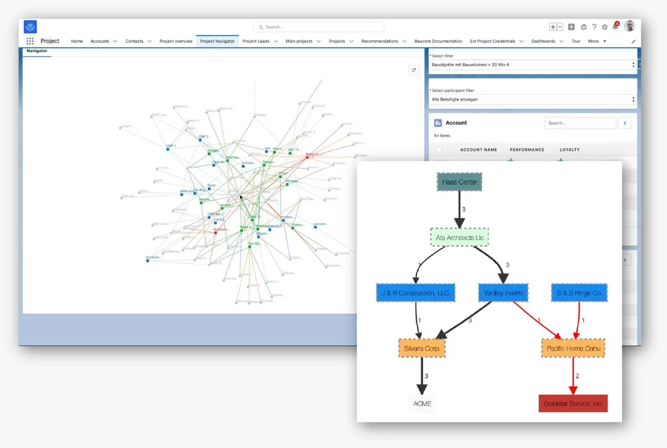The width and height of the screenshot is (667, 448).
Task: Open the Project overview tab
Action: coord(176,41)
